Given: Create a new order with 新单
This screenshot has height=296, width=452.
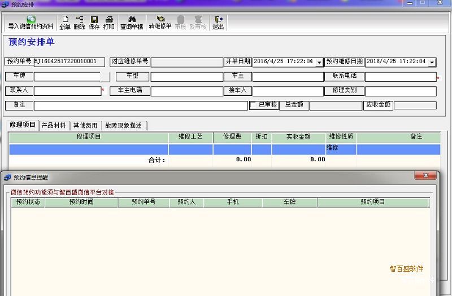Looking at the screenshot, I should click(65, 23).
